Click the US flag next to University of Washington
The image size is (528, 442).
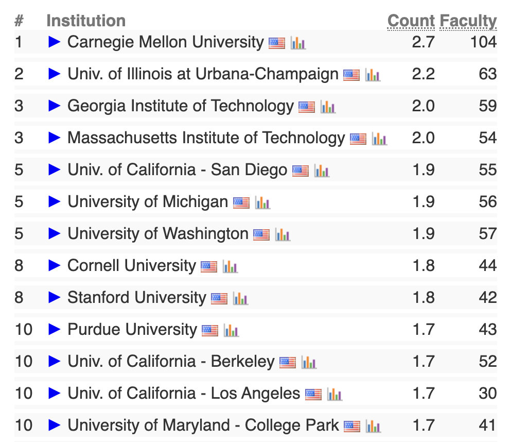[261, 235]
